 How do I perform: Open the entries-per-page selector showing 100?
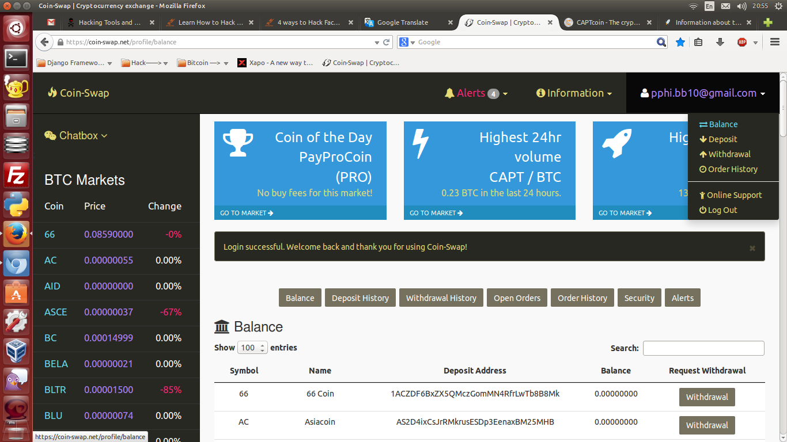252,348
